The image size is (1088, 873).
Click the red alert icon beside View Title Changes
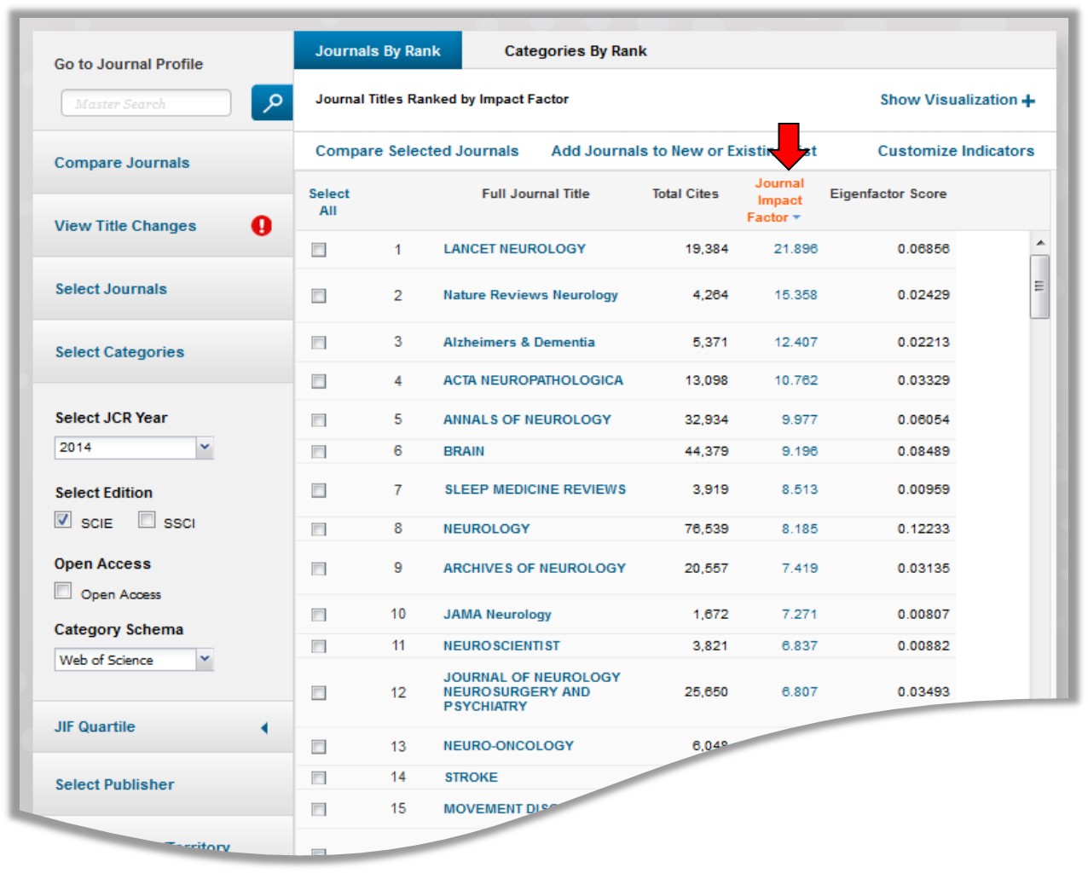click(262, 225)
